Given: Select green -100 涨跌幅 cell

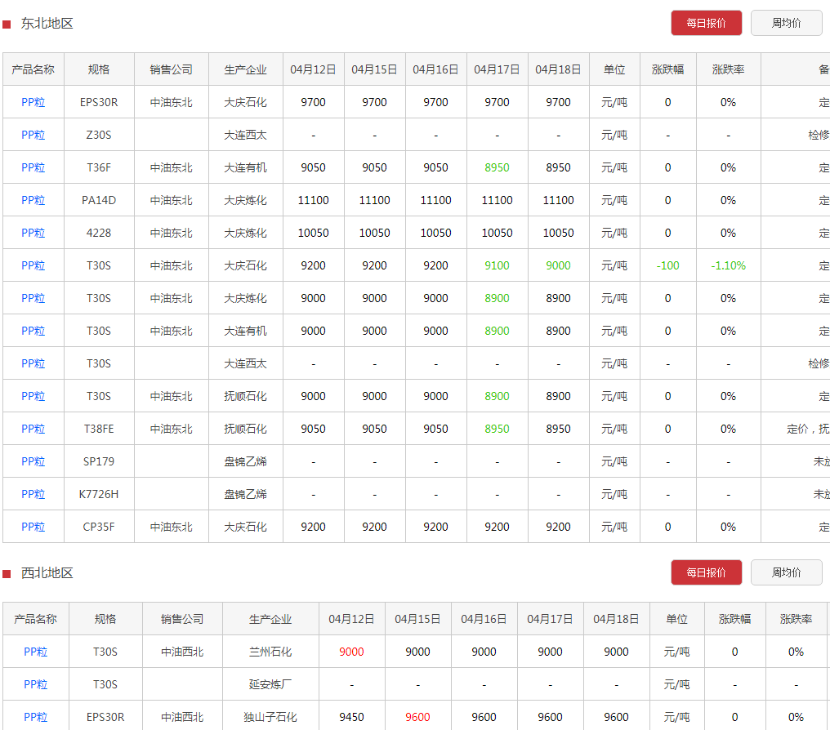Looking at the screenshot, I should pyautogui.click(x=668, y=265).
